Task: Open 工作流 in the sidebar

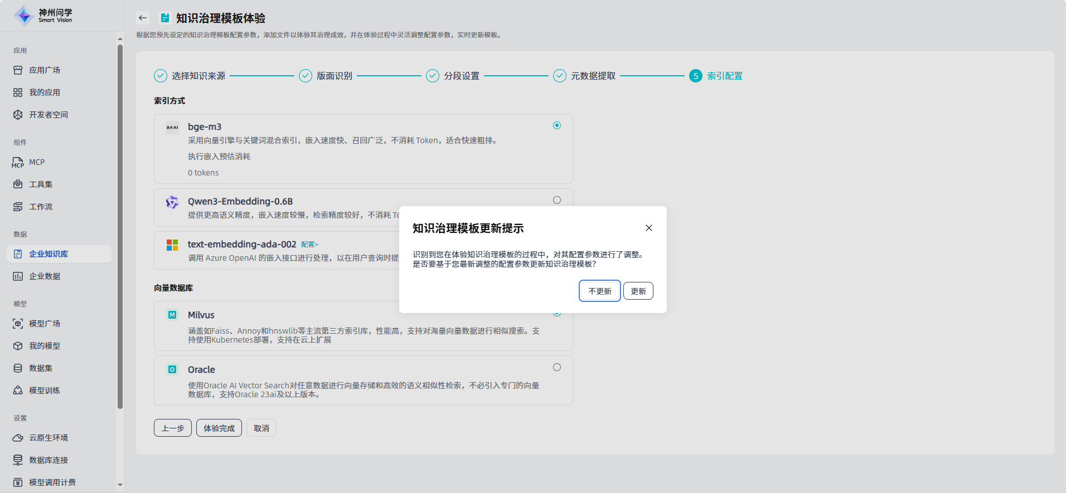Action: coord(41,207)
